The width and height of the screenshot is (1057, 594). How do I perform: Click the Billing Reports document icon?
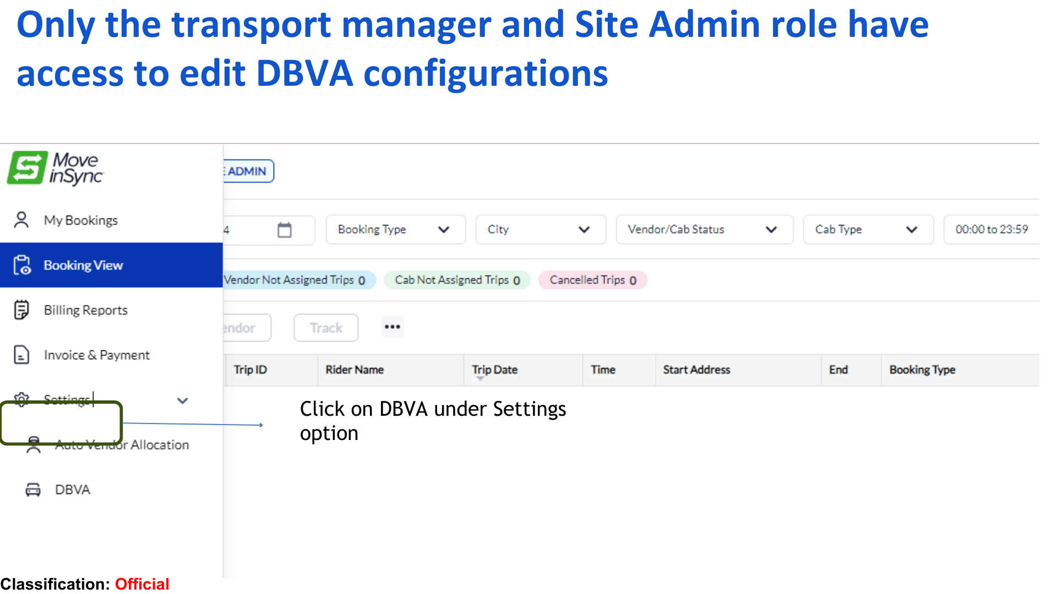[x=21, y=310]
